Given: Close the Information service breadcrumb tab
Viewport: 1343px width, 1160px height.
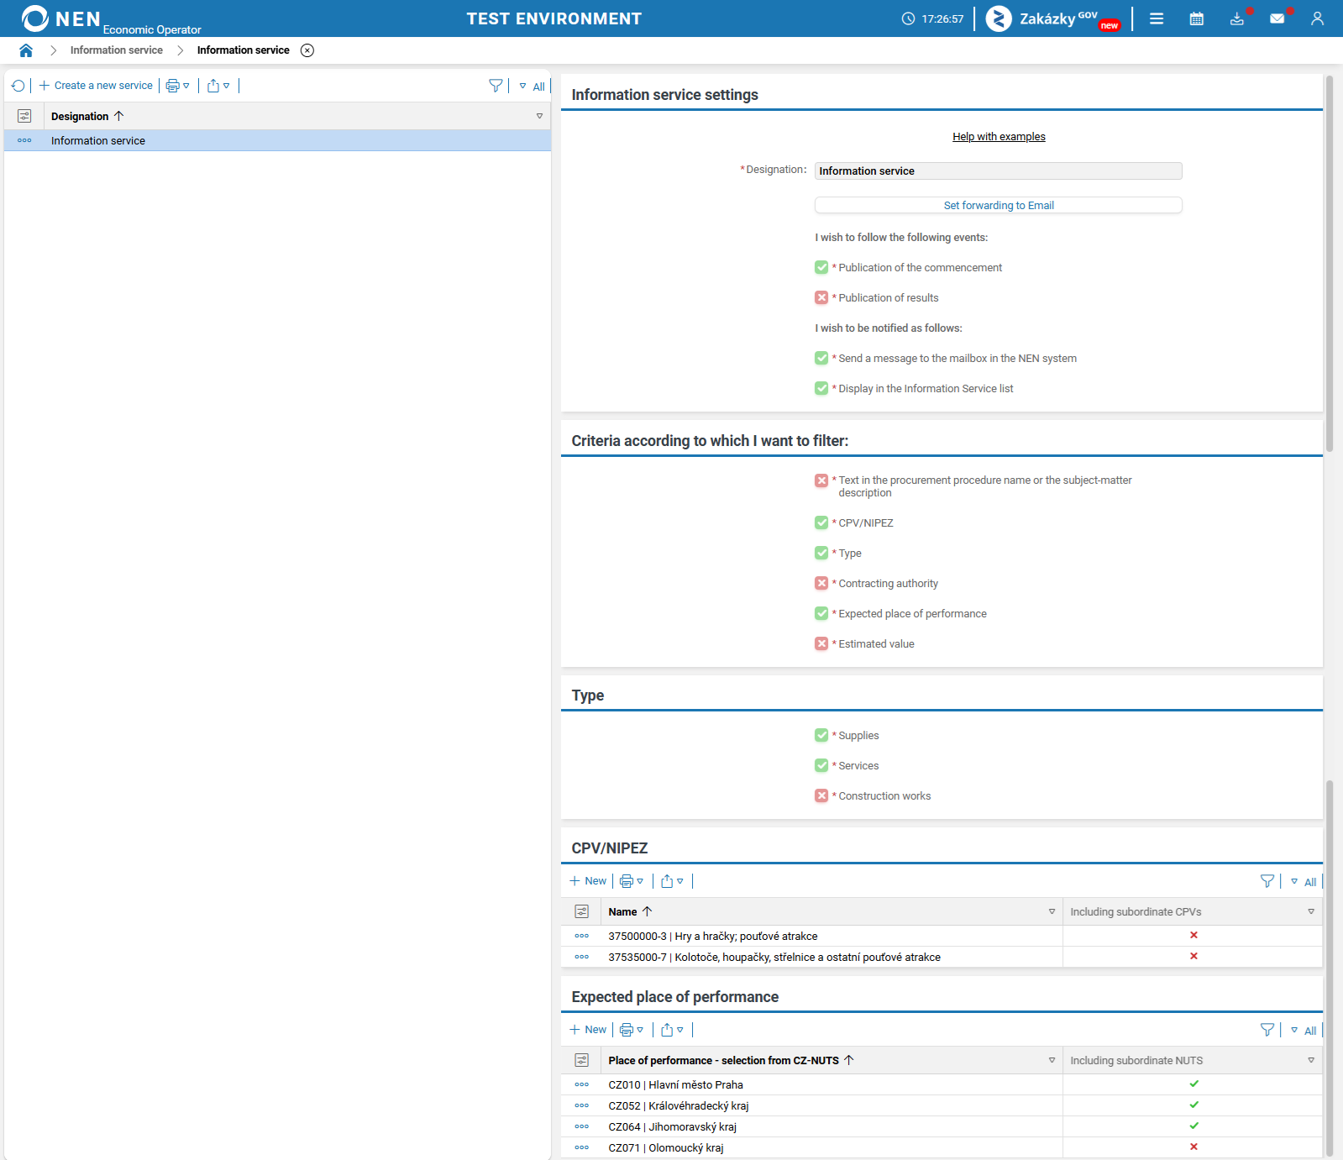Looking at the screenshot, I should click(x=307, y=50).
